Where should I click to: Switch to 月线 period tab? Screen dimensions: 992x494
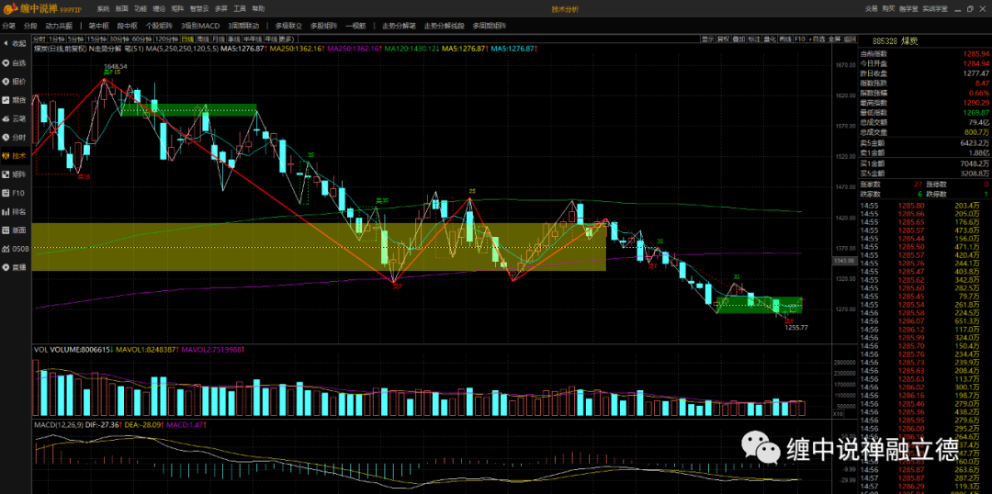click(219, 39)
